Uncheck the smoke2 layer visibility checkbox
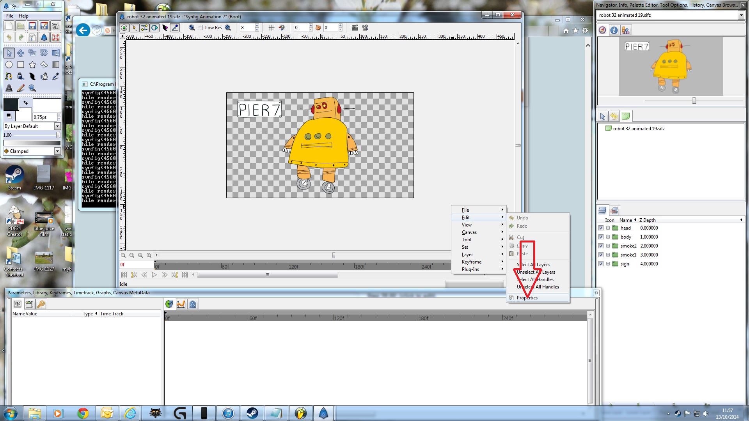This screenshot has width=749, height=421. (x=601, y=246)
